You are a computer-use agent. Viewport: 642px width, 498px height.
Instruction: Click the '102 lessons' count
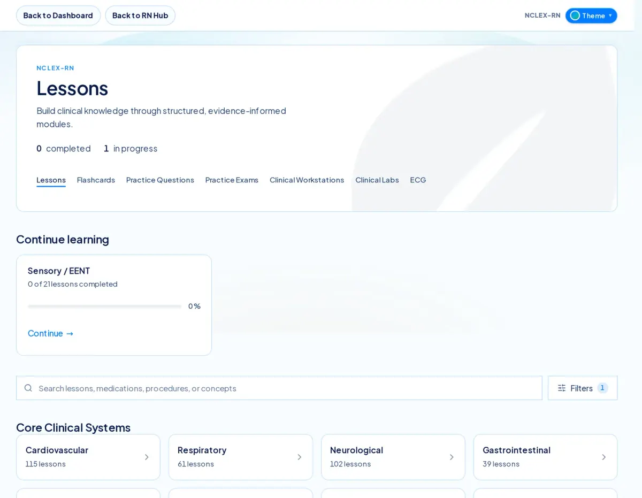(350, 464)
